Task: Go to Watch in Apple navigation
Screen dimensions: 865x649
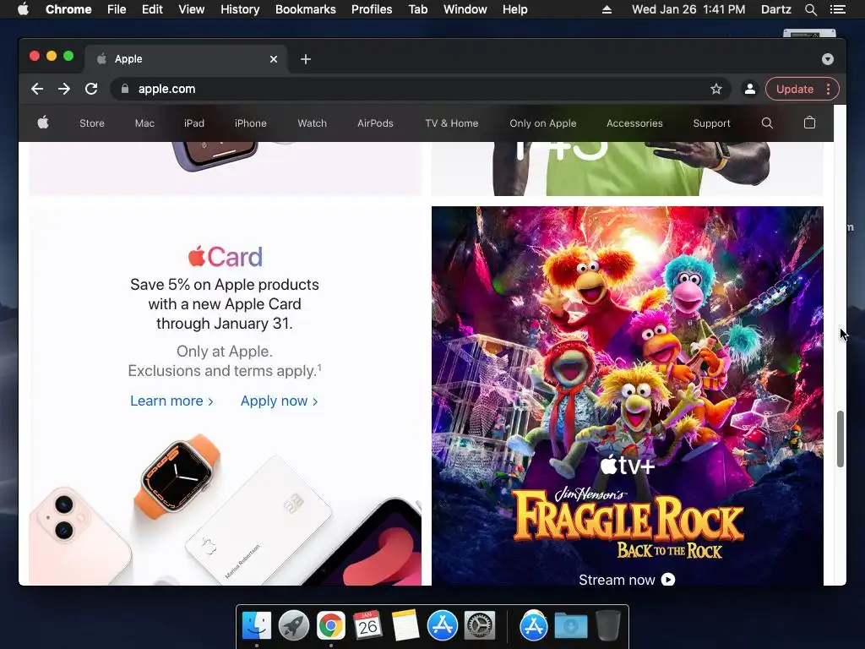Action: tap(313, 123)
